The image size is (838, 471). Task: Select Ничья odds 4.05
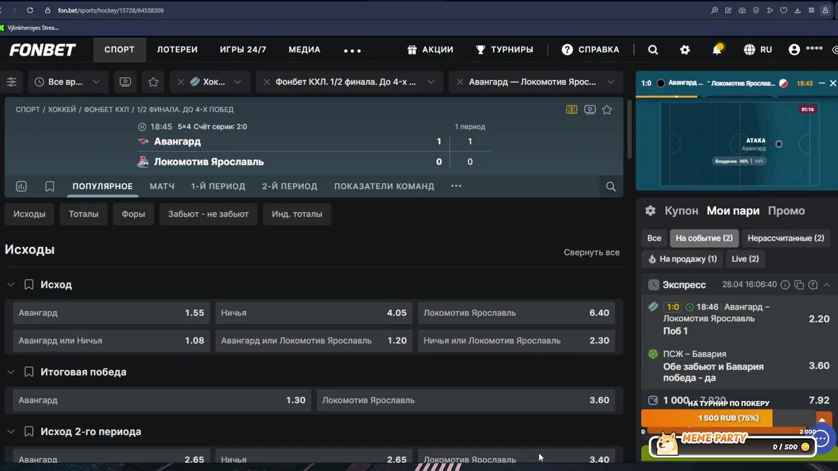(314, 313)
